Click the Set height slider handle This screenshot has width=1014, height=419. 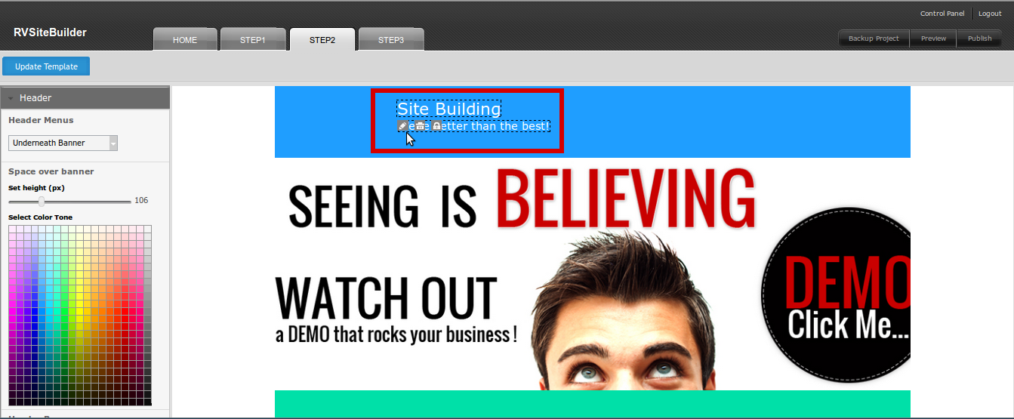click(x=42, y=202)
